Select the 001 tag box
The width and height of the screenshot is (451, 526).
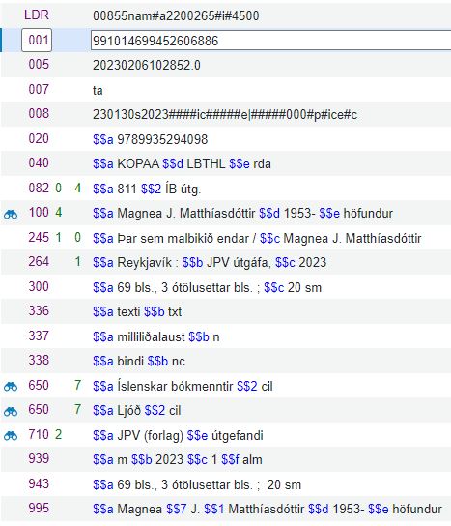pos(37,41)
